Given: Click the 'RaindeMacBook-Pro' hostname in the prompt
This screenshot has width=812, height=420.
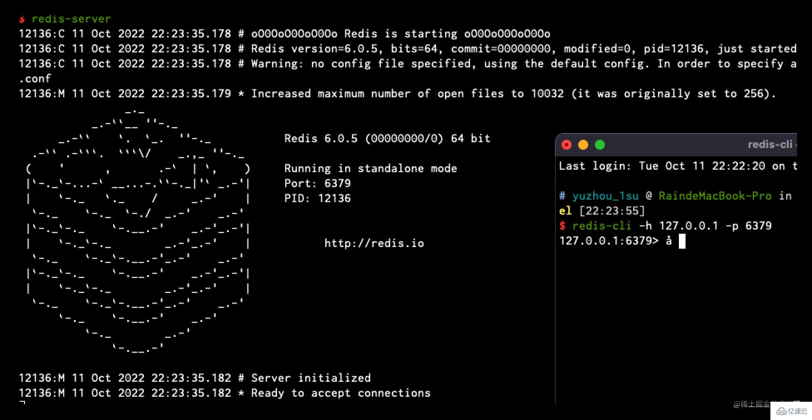Looking at the screenshot, I should [715, 196].
